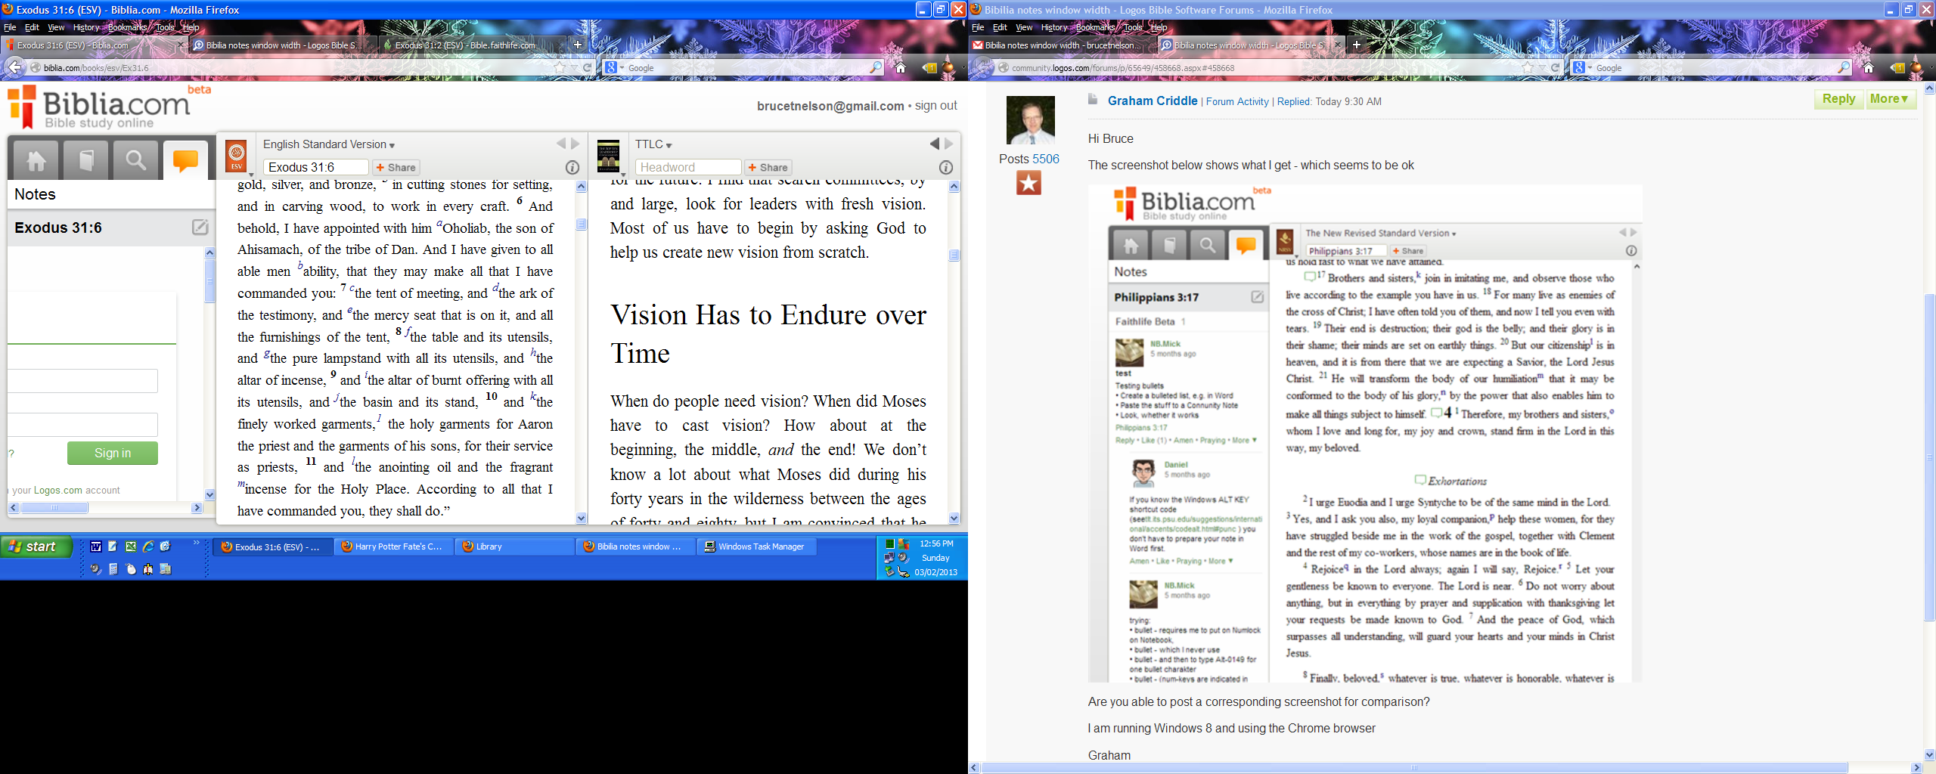1936x774 pixels.
Task: Click search magnifier in forum window's Google box
Action: click(1844, 68)
